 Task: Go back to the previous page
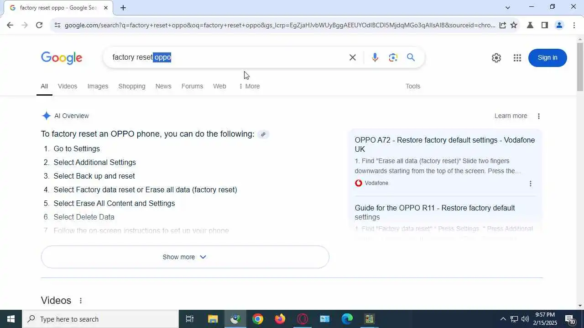[x=10, y=25]
